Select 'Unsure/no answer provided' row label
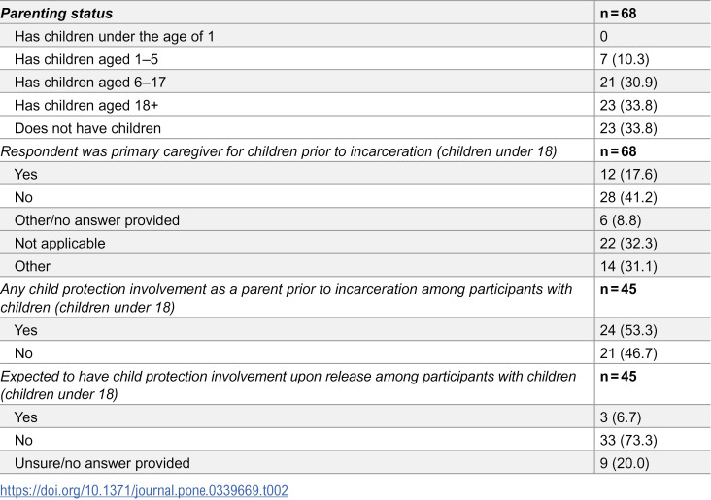Screen dimensions: 711x500 point(102,463)
